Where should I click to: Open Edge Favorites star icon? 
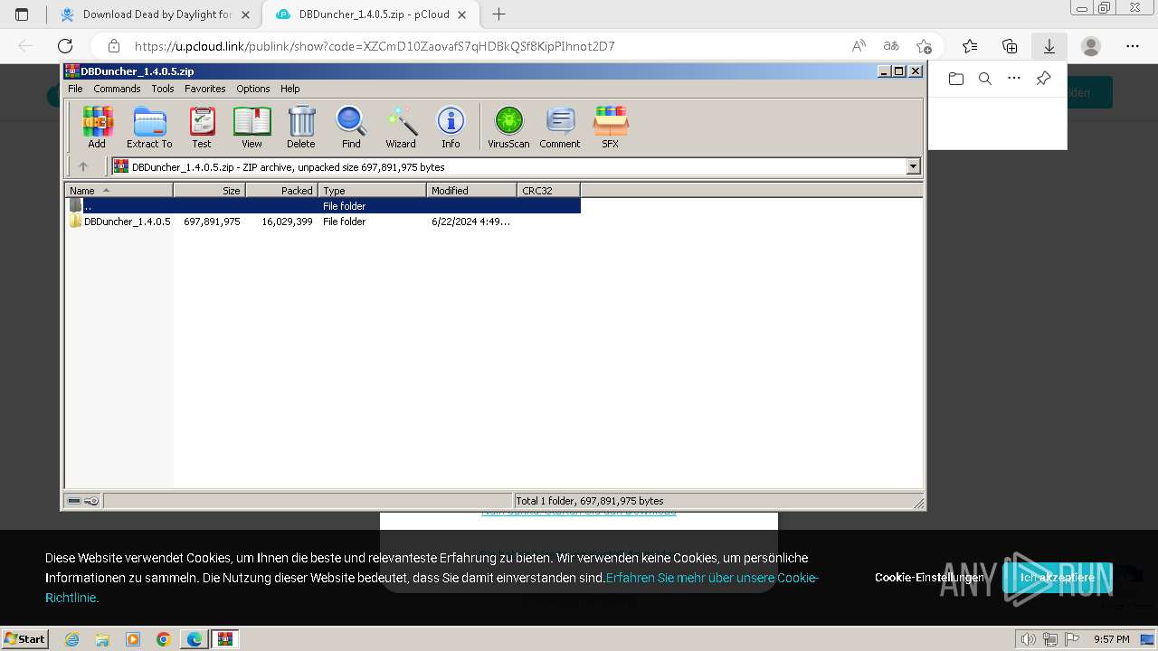point(970,46)
